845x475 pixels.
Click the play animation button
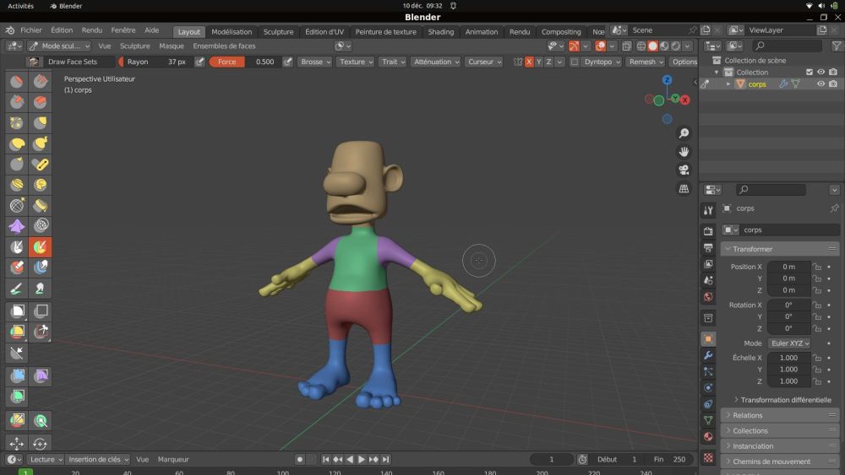click(361, 459)
